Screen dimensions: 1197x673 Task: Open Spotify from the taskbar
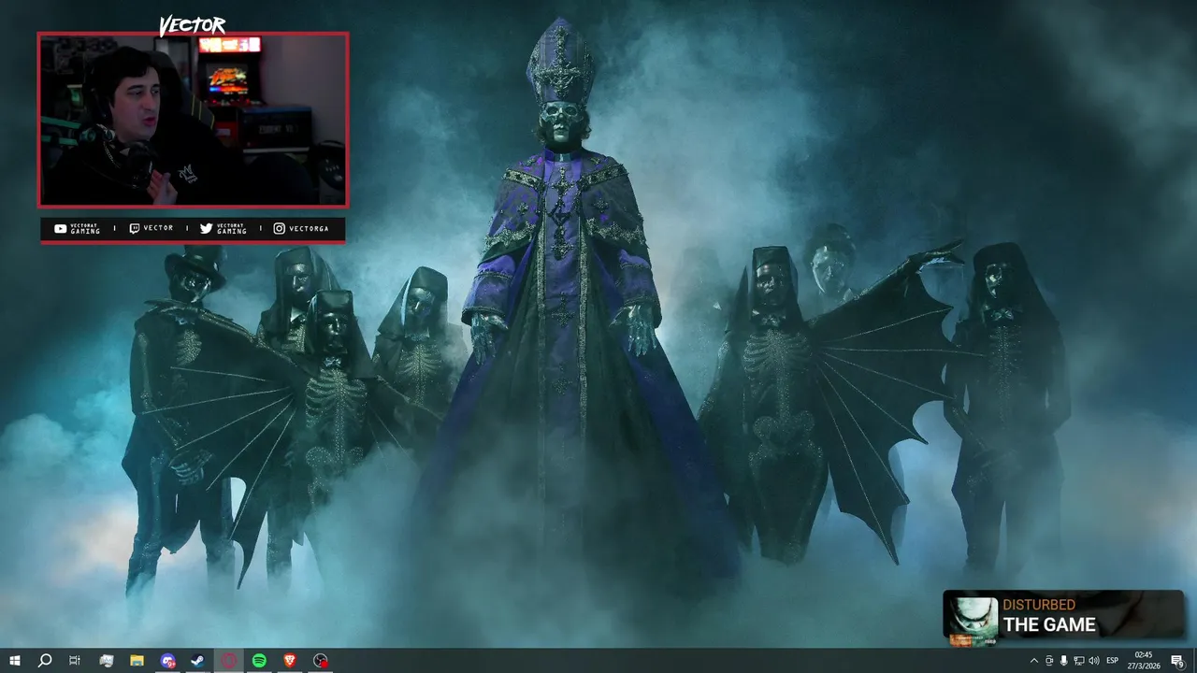[x=259, y=661]
